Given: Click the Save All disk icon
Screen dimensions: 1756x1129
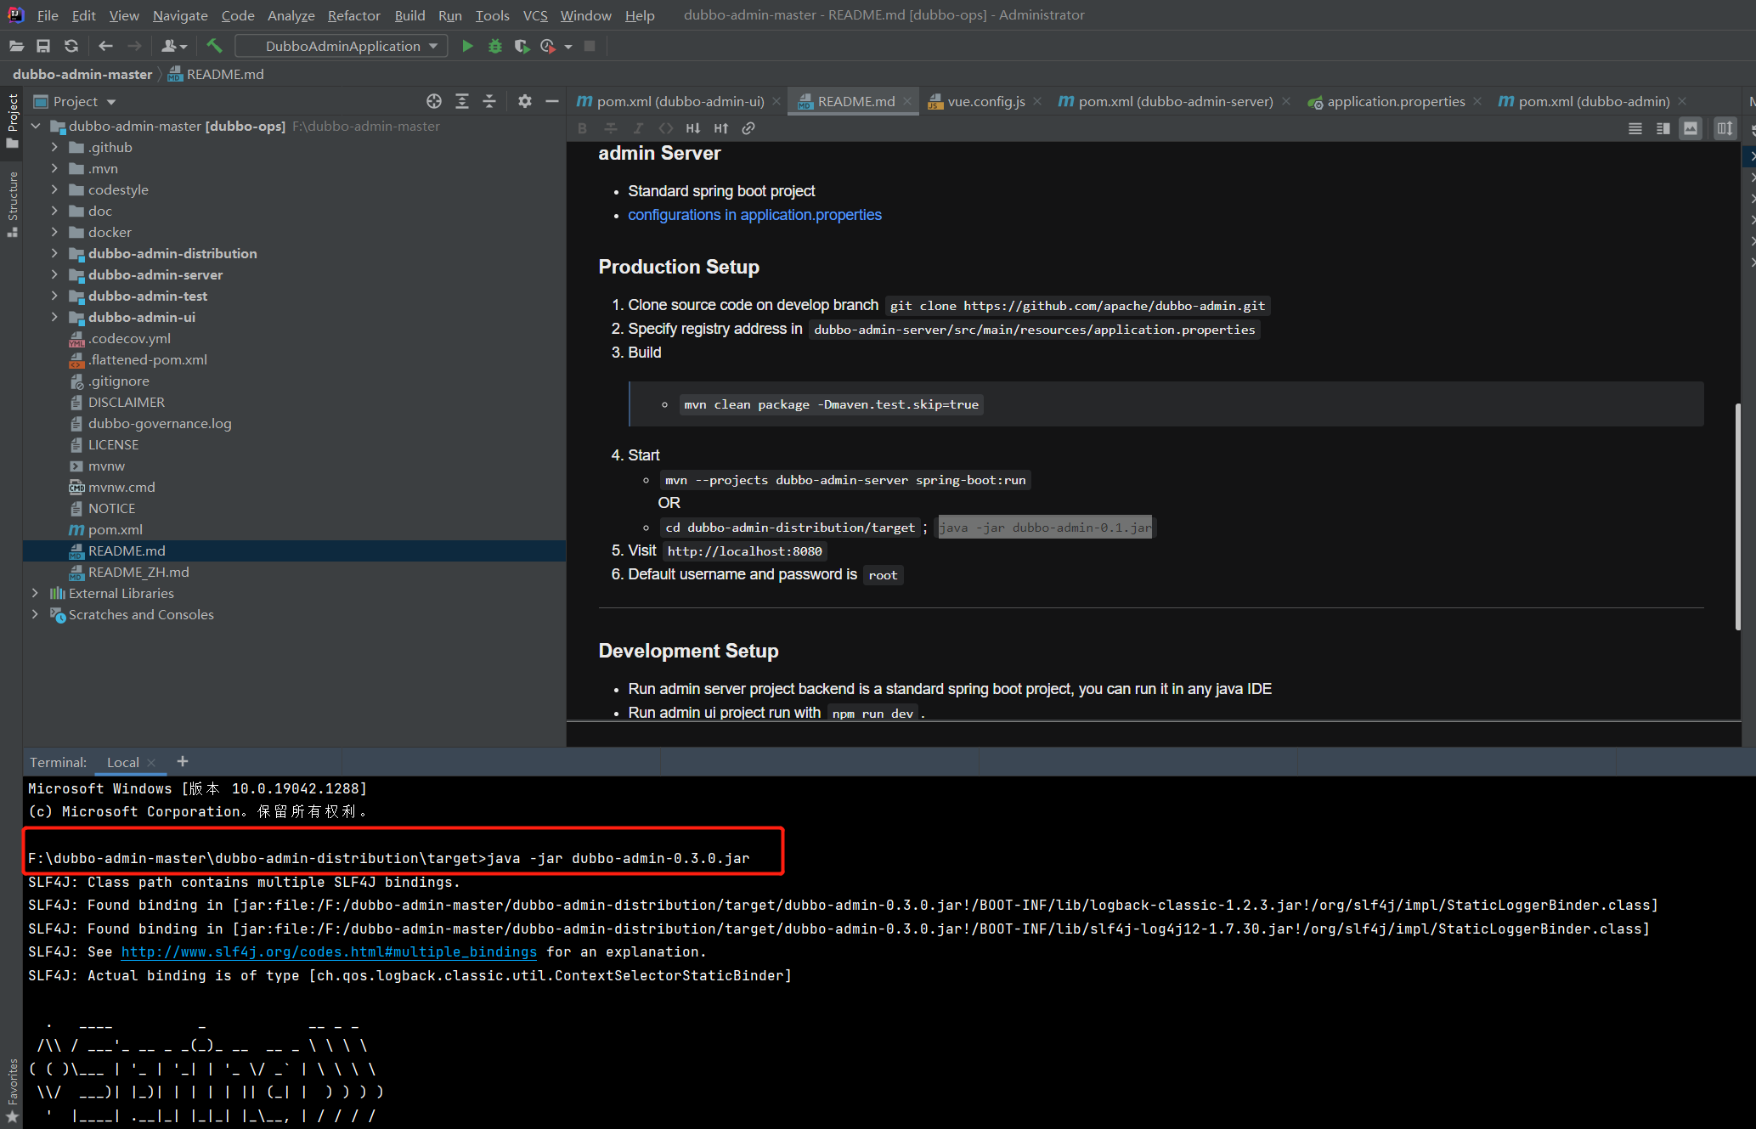Looking at the screenshot, I should pos(43,46).
